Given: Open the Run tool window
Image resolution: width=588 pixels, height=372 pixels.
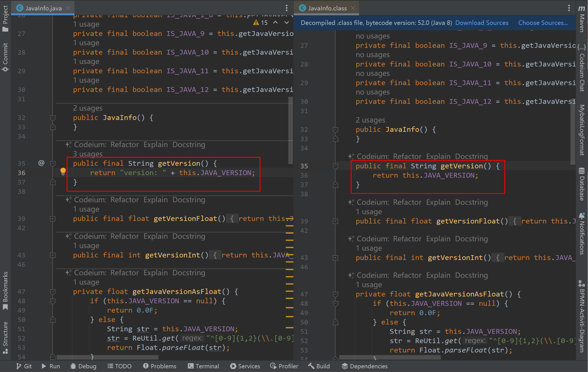Looking at the screenshot, I should (x=51, y=366).
